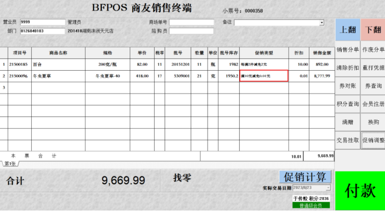This screenshot has height=211, width=385.
Task: Click the 上翻 page-up button
Action: (348, 30)
